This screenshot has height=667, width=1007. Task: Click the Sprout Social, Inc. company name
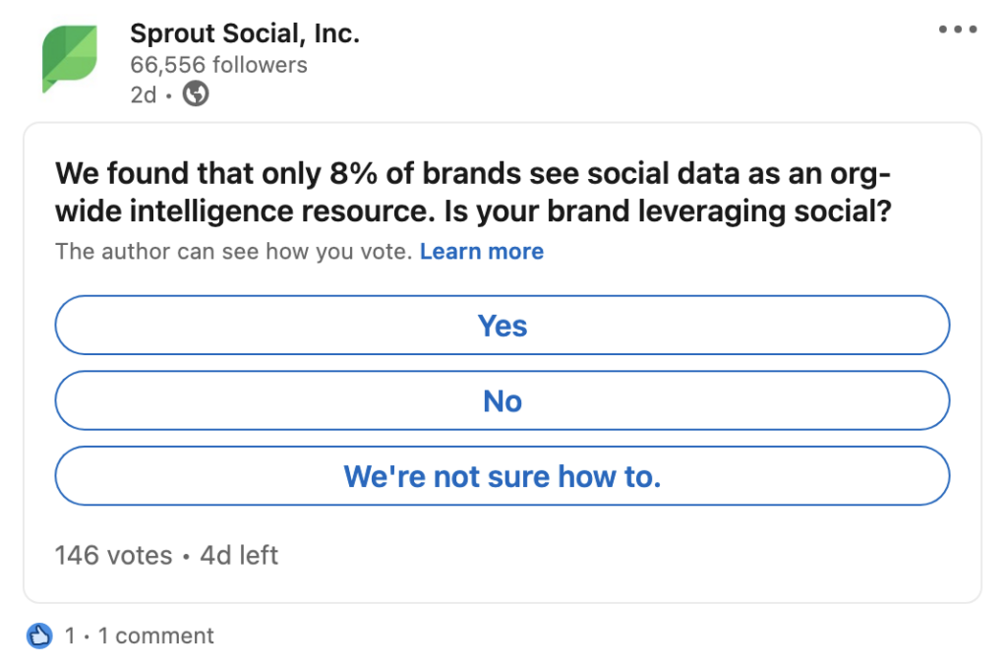coord(245,32)
